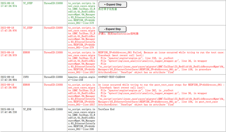Select the green TC_STEP label

(28, 3)
